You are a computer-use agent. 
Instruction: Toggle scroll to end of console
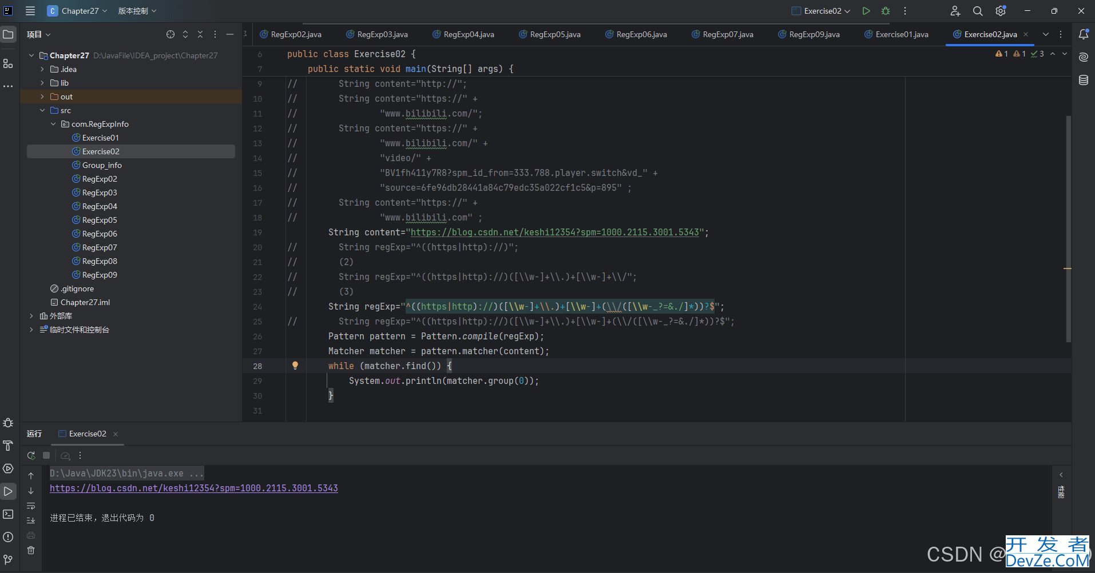[31, 520]
